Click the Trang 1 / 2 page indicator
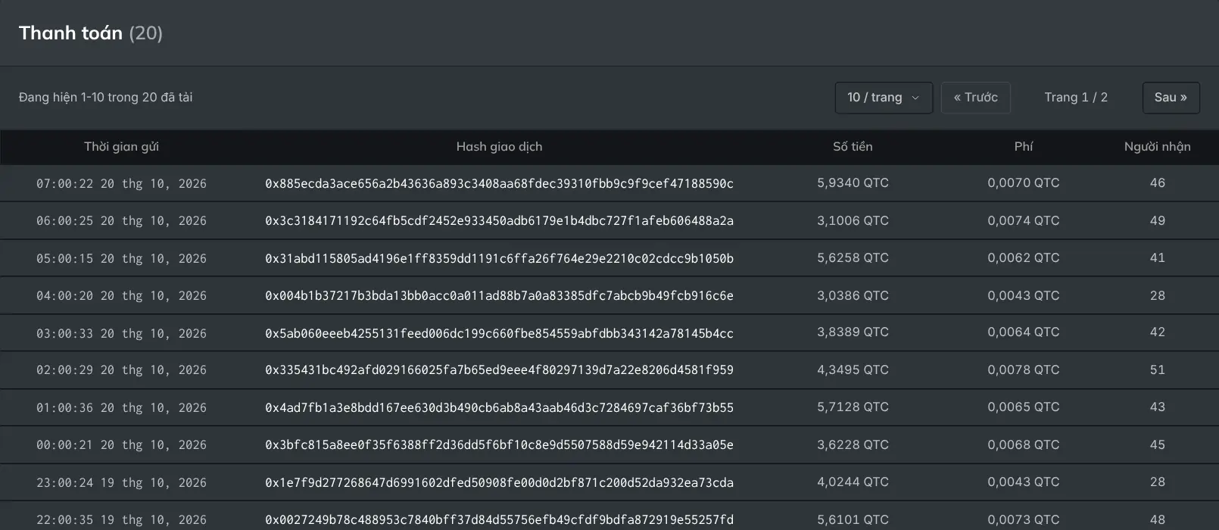This screenshot has width=1219, height=530. 1076,98
